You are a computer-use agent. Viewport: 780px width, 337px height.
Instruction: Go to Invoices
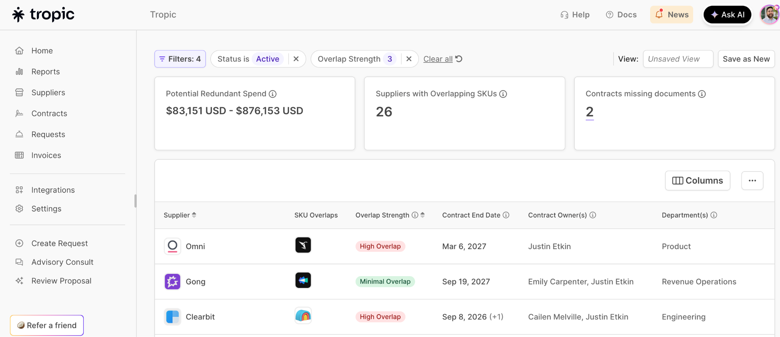[x=46, y=155]
